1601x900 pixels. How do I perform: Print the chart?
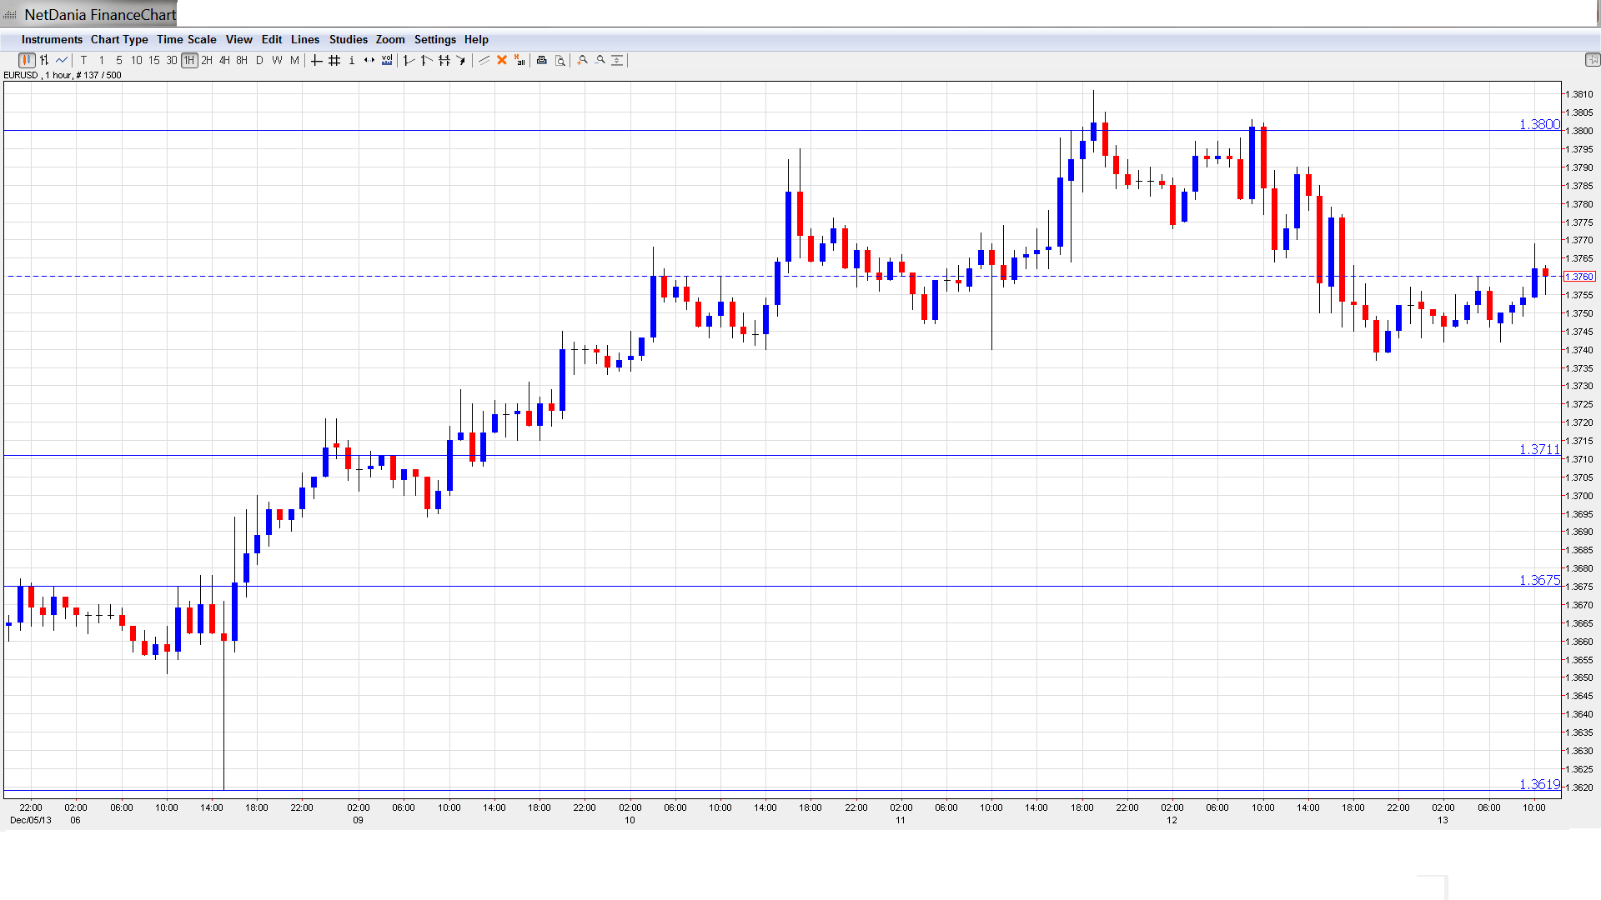coord(542,60)
